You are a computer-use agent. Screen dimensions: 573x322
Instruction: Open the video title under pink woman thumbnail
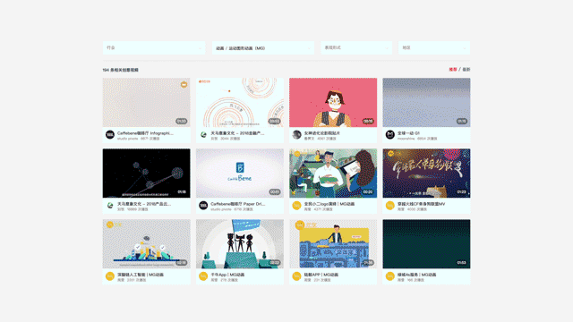click(322, 133)
